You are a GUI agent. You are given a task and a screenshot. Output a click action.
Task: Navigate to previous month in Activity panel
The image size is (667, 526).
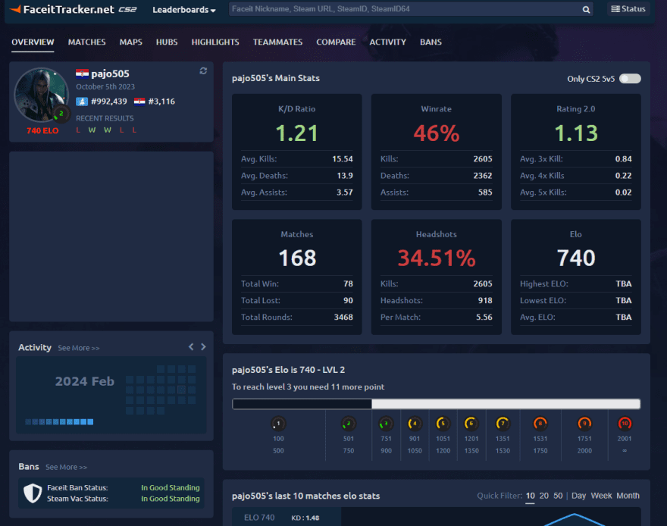pyautogui.click(x=191, y=347)
